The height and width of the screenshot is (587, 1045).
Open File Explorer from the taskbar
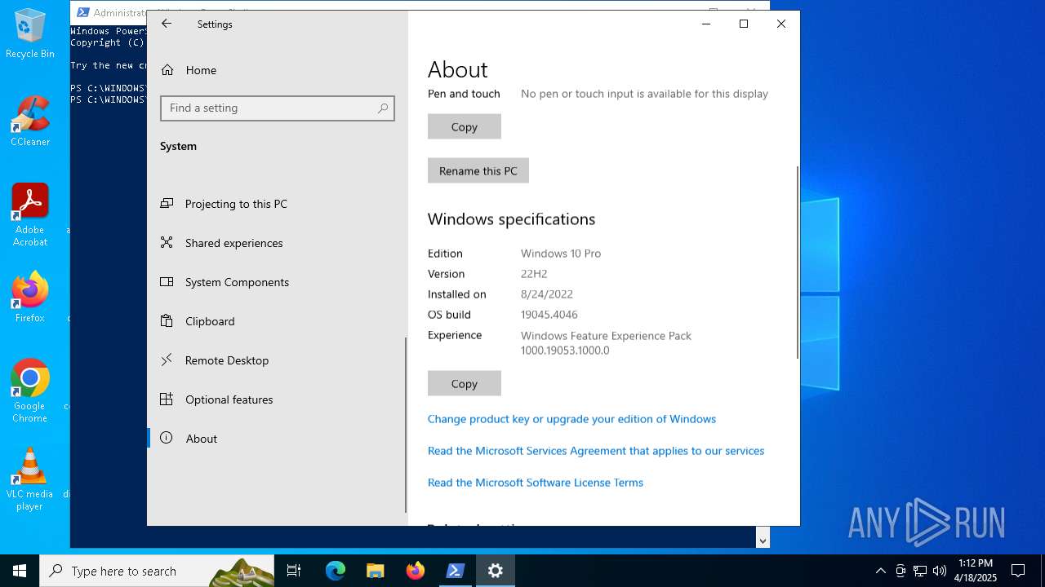coord(375,571)
